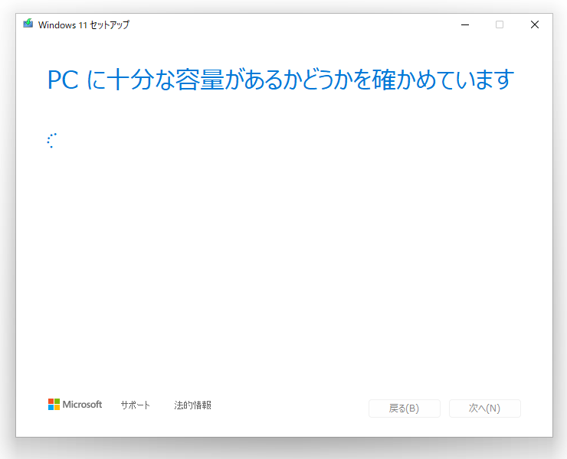
Task: Click the loading spinner
Action: point(52,141)
